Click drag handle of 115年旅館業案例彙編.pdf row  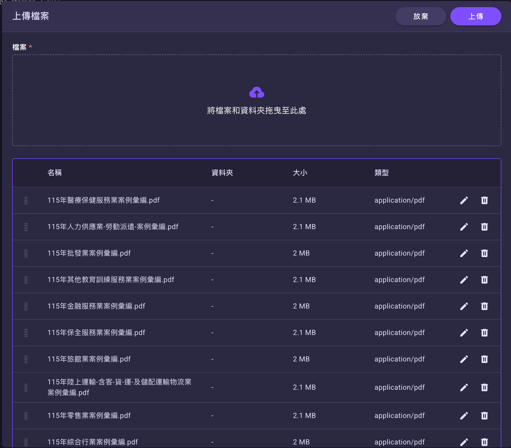point(26,359)
